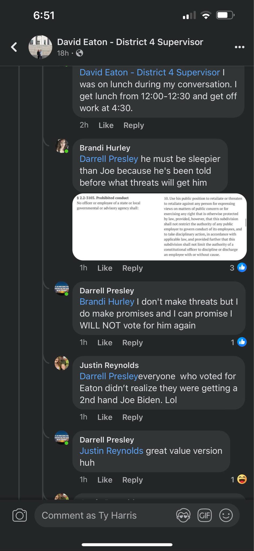This screenshot has height=551, width=254.
Task: Like Brandi Hurley's comment
Action: (x=105, y=268)
